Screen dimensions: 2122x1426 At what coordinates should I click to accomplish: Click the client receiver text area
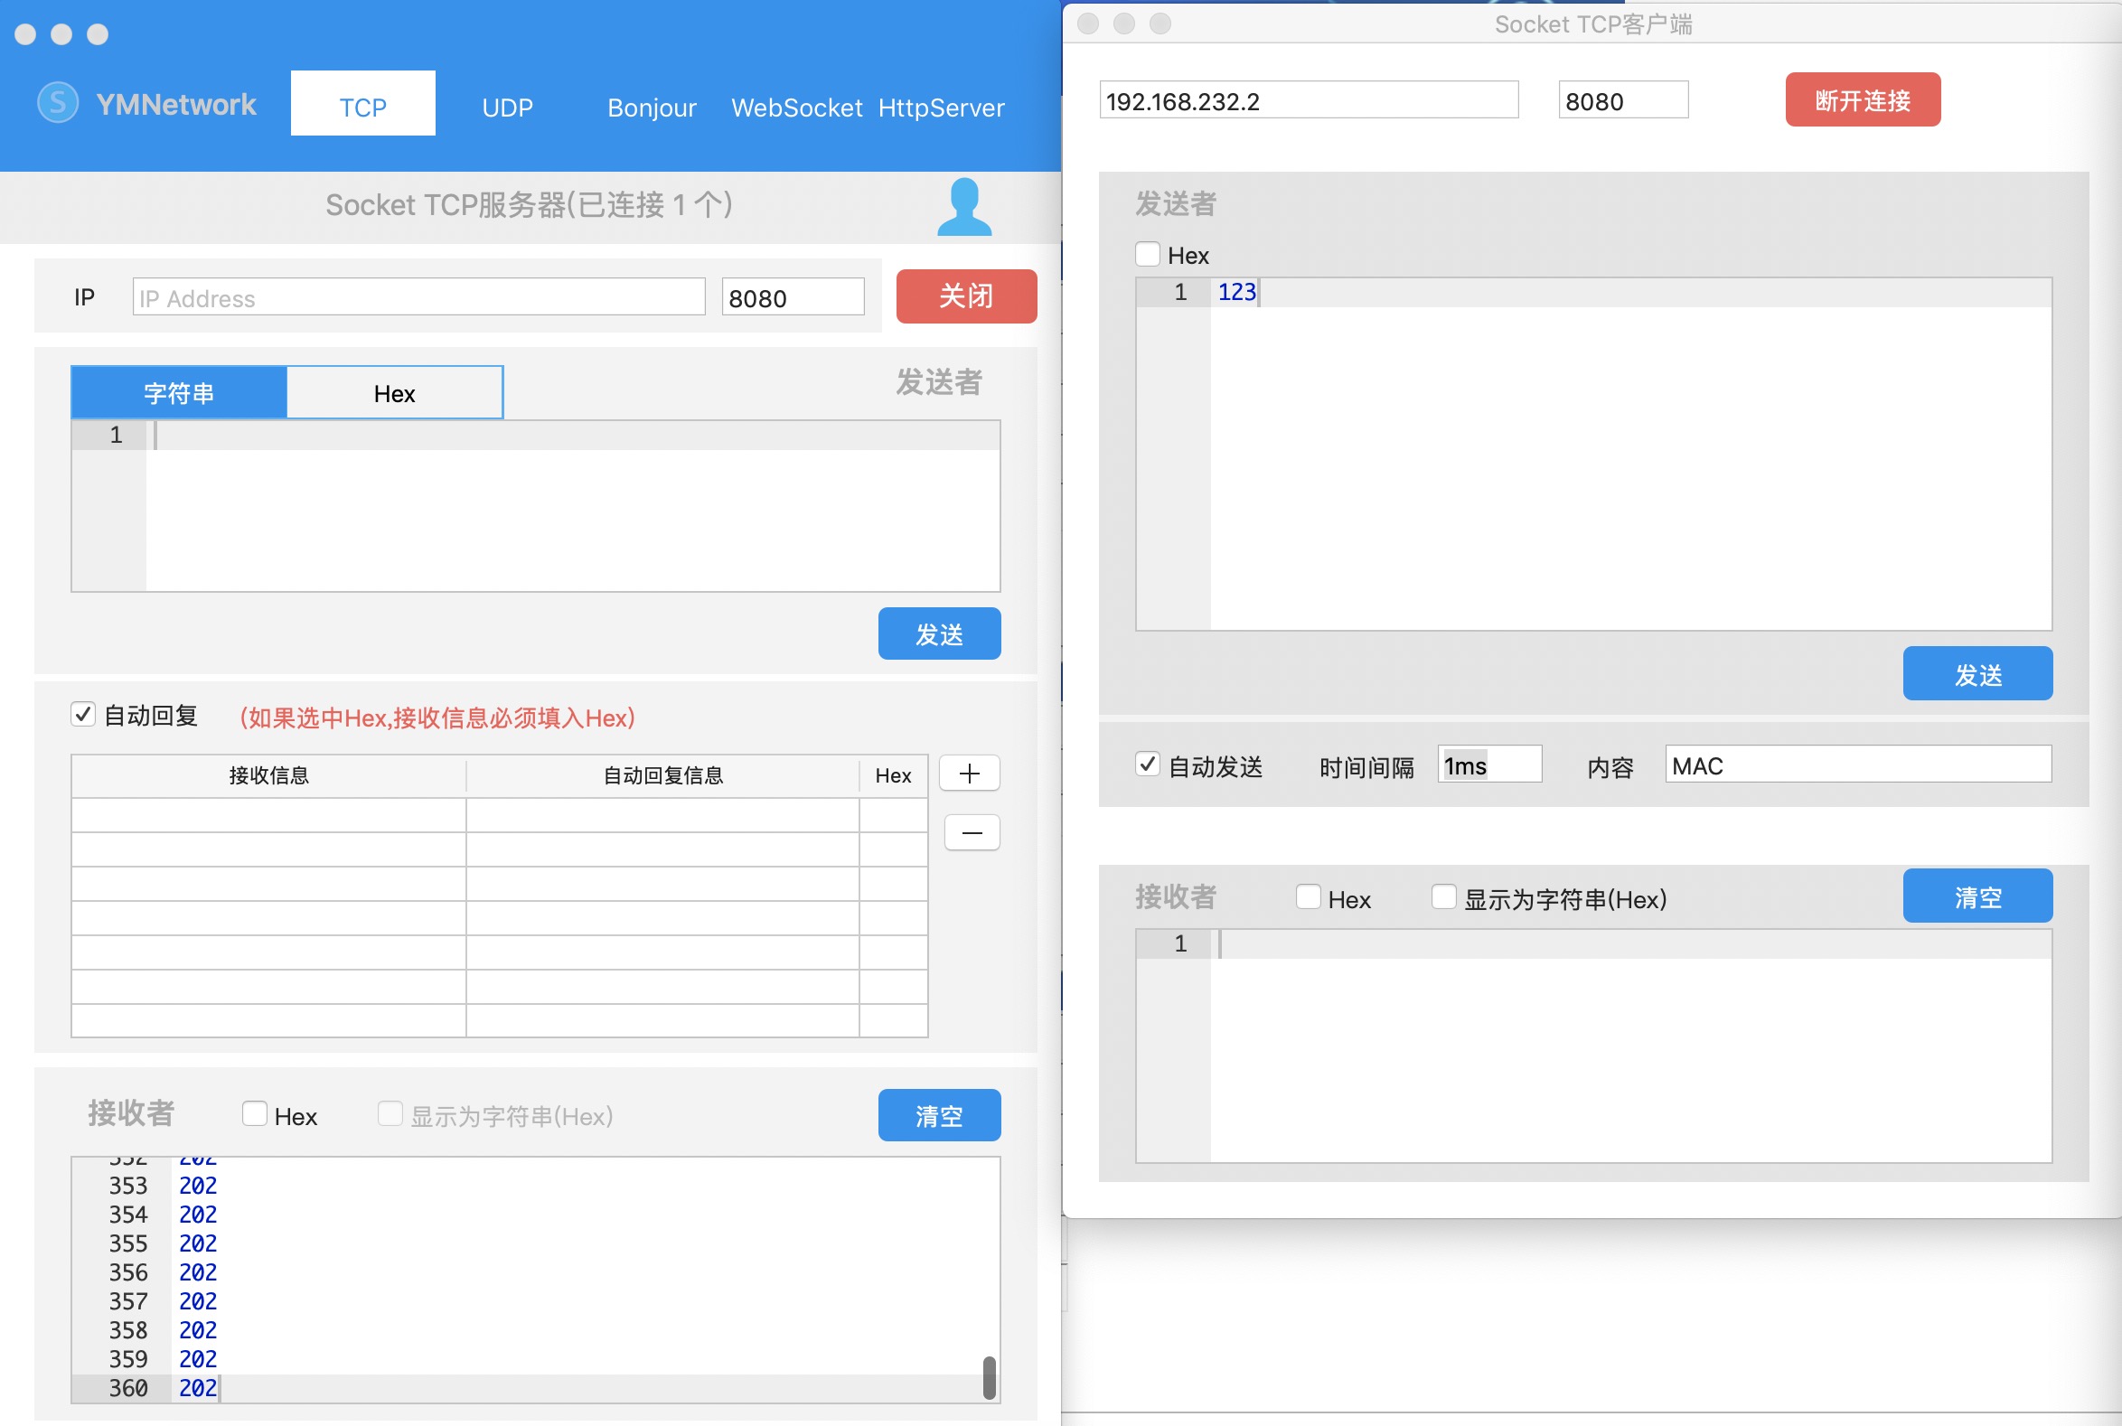[1630, 1046]
